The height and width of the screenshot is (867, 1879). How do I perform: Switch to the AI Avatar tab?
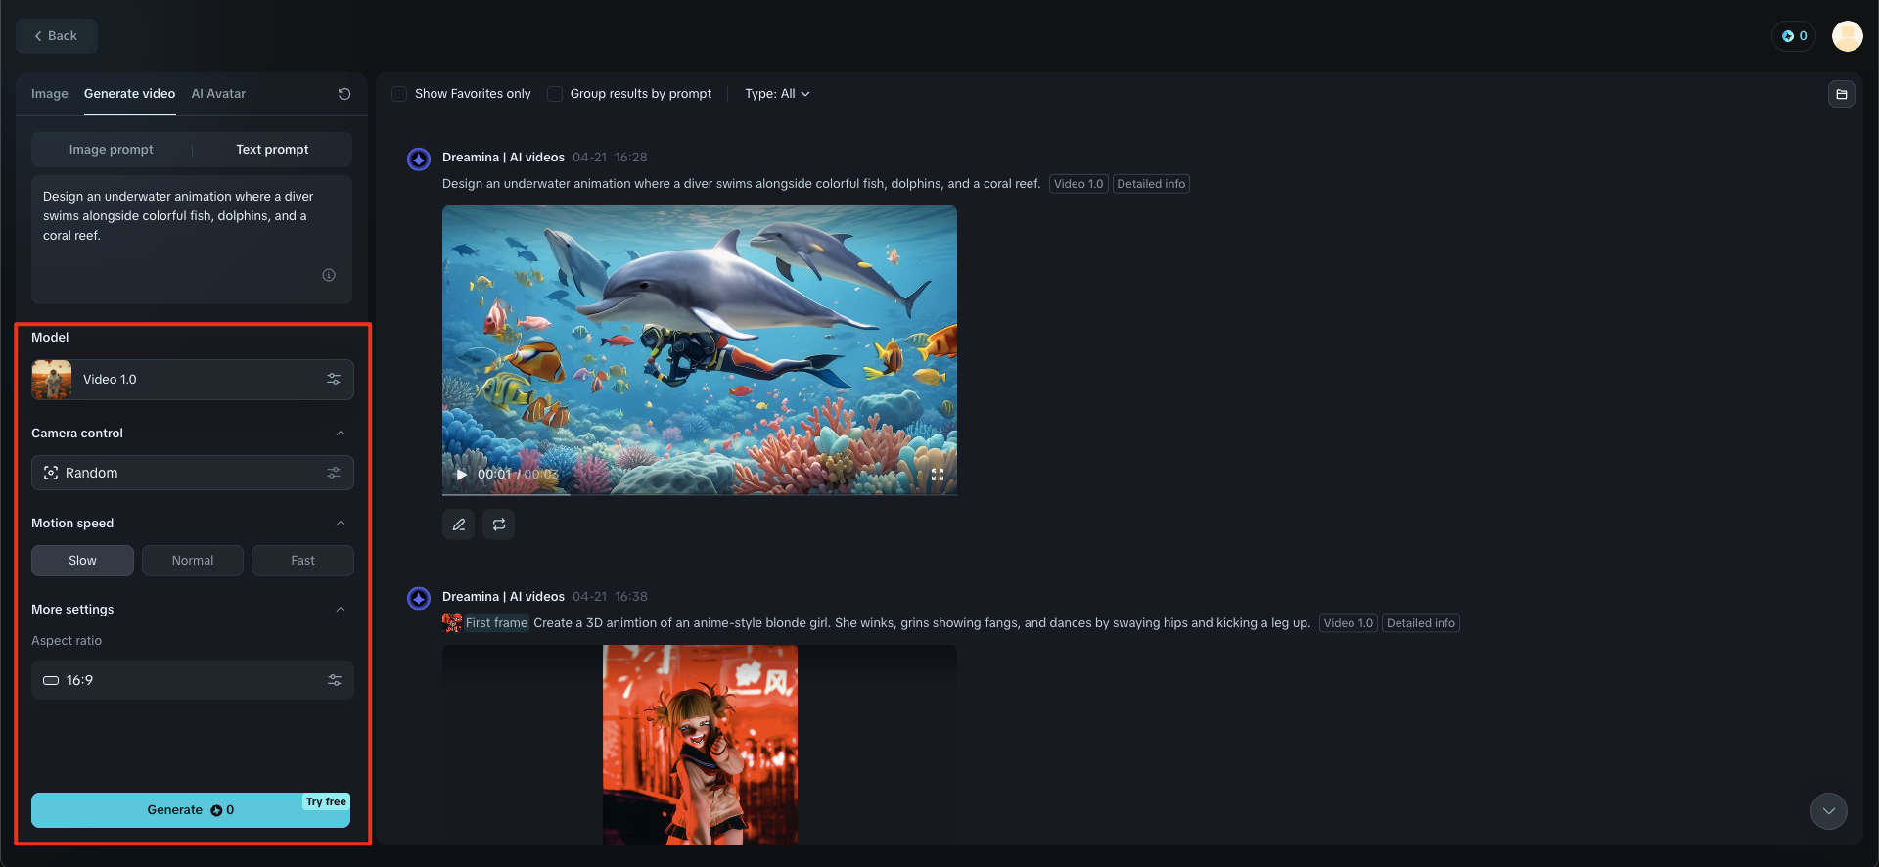click(218, 94)
